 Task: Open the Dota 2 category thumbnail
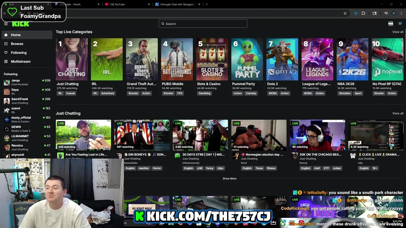[x=282, y=59]
